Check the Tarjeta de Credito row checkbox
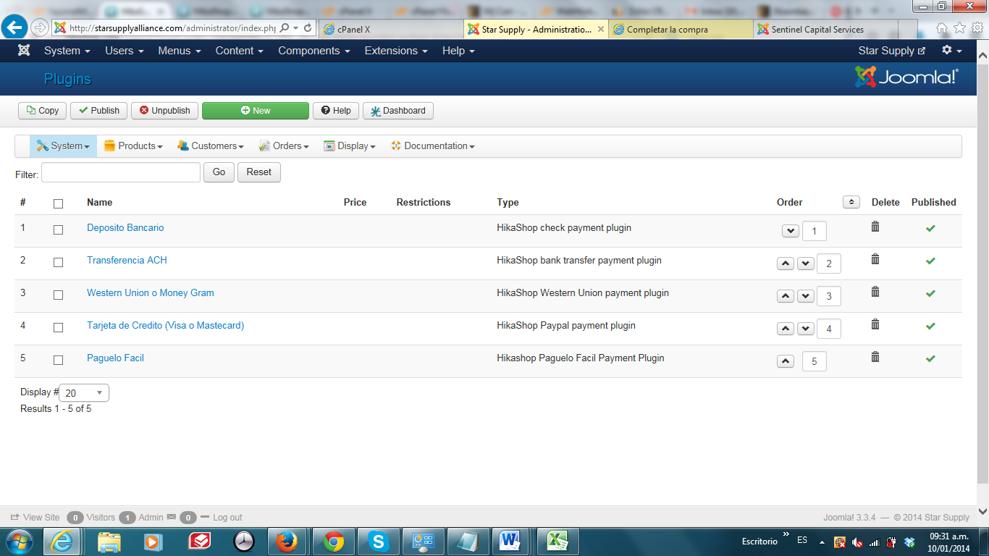This screenshot has height=556, width=989. 59,327
